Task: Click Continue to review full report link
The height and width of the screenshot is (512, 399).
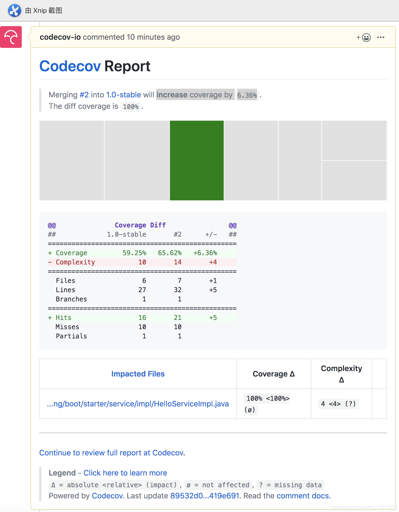Action: (112, 453)
